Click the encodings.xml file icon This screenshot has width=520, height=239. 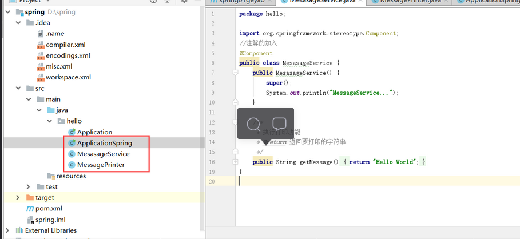click(x=41, y=55)
